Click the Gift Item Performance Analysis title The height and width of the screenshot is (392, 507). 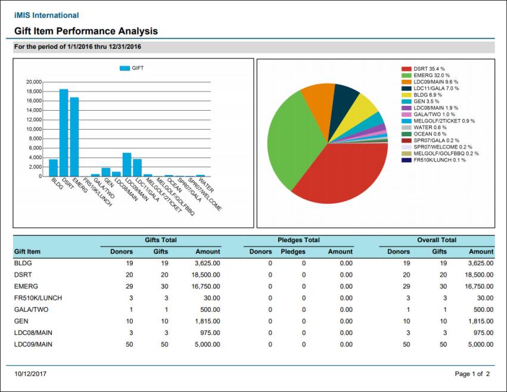click(x=86, y=31)
